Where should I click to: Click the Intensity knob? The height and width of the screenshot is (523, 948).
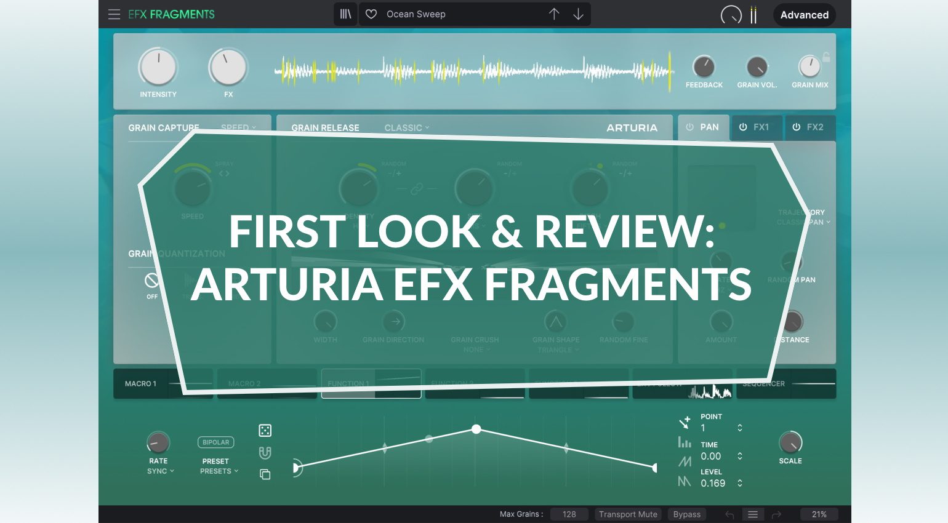coord(158,68)
